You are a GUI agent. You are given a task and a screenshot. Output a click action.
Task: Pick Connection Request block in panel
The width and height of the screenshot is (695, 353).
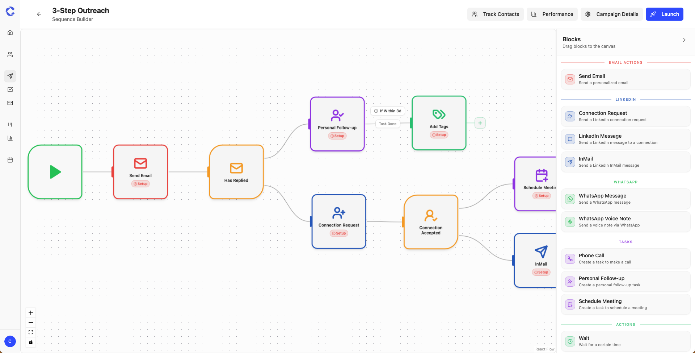coord(625,116)
